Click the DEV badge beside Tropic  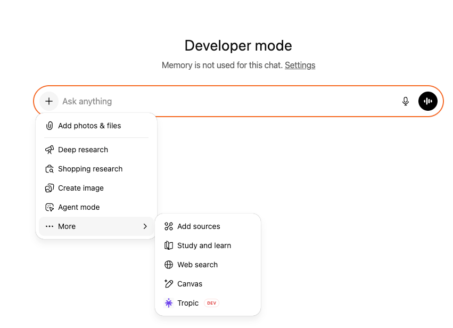click(x=212, y=303)
